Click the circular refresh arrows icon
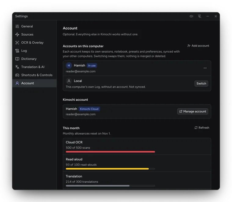This screenshot has width=232, height=202. click(196, 128)
